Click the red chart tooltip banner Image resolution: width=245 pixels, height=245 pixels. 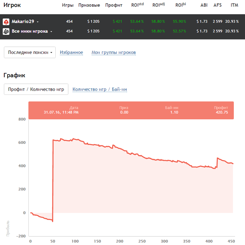(x=131, y=110)
